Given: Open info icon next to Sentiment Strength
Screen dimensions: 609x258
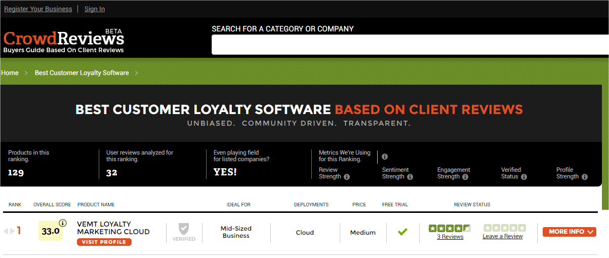Looking at the screenshot, I should (x=410, y=177).
